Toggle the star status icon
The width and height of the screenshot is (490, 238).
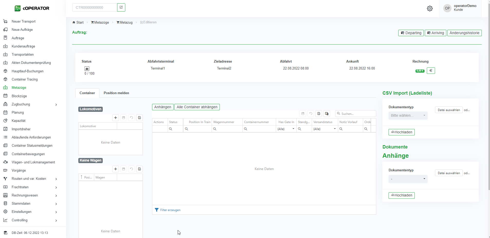pyautogui.click(x=87, y=69)
